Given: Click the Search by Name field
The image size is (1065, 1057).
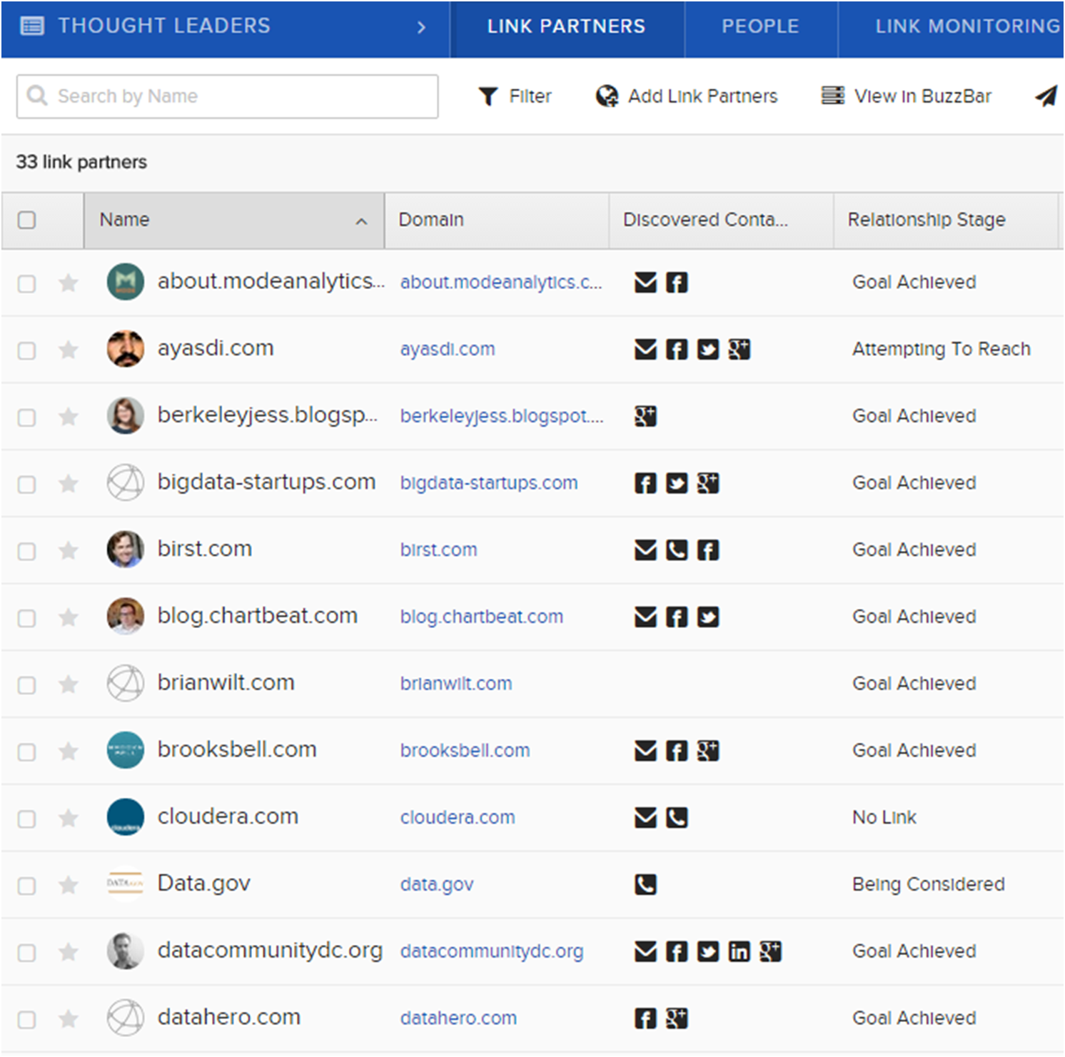Looking at the screenshot, I should coord(228,96).
